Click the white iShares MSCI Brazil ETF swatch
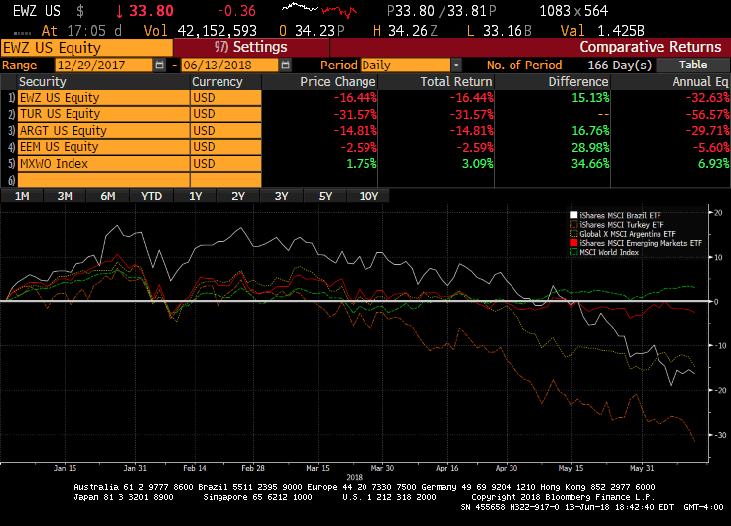The height and width of the screenshot is (526, 731). pyautogui.click(x=574, y=215)
